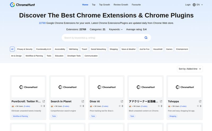
Task: Open Review Growth page
Action: (x=121, y=5)
